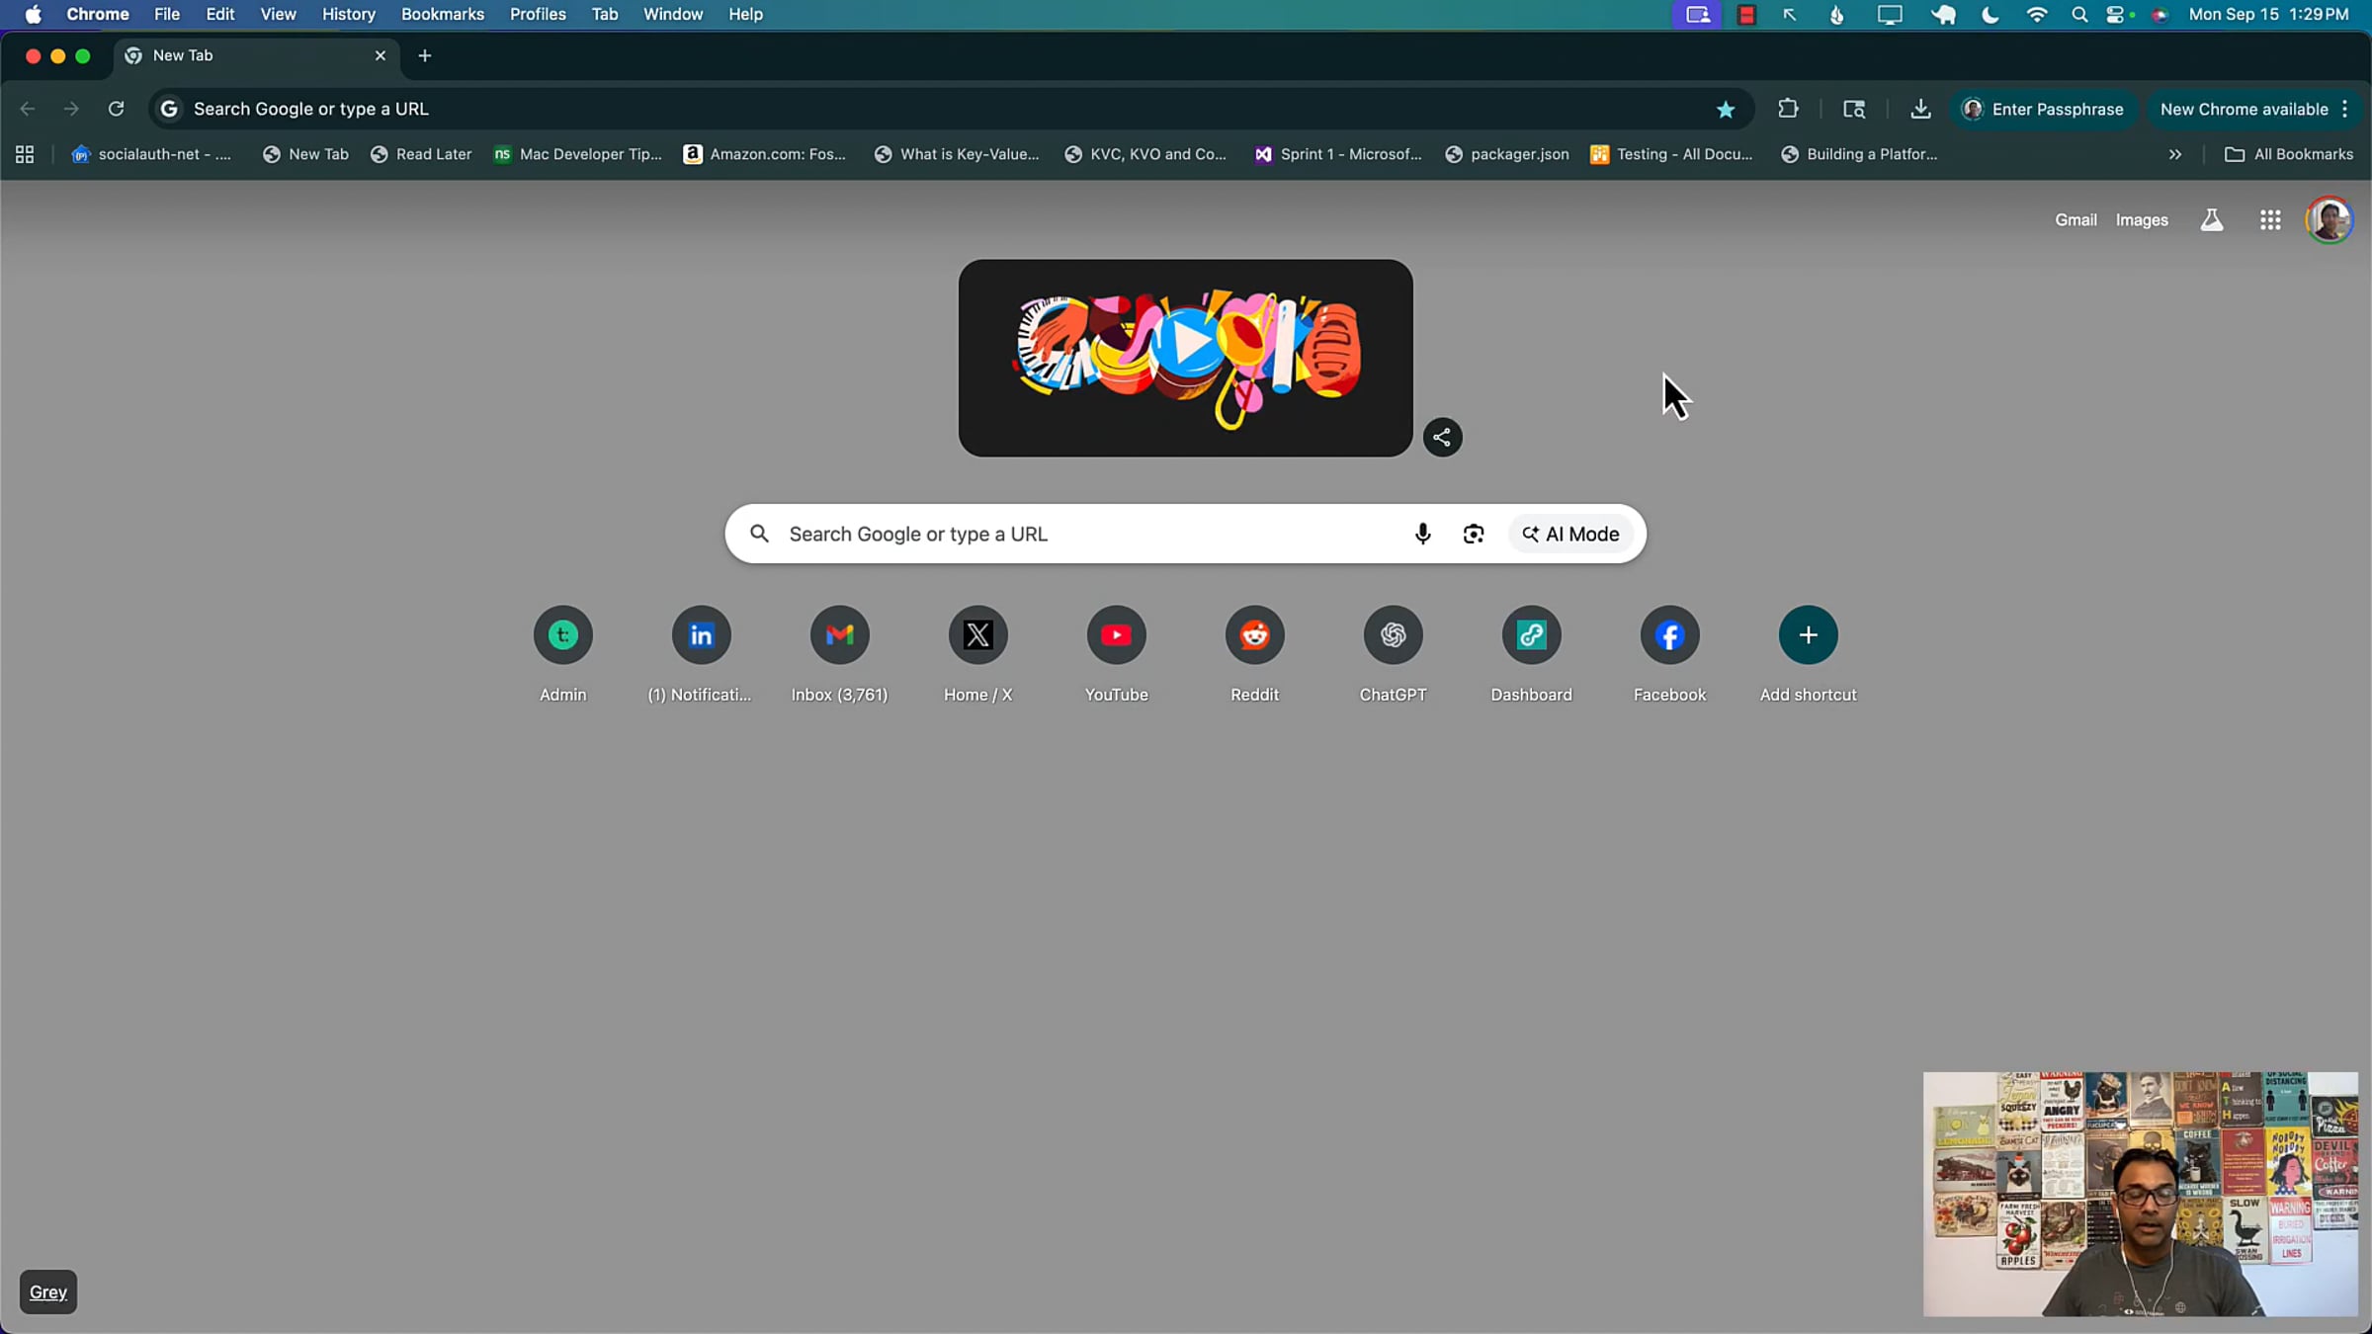Viewport: 2372px width, 1334px height.
Task: Search by image with the Lens icon
Action: click(x=1473, y=534)
